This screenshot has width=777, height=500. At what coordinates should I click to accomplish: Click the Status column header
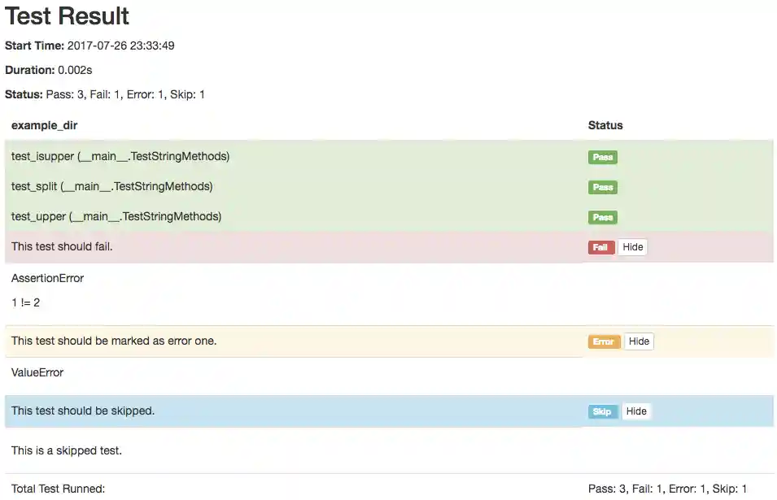[605, 125]
